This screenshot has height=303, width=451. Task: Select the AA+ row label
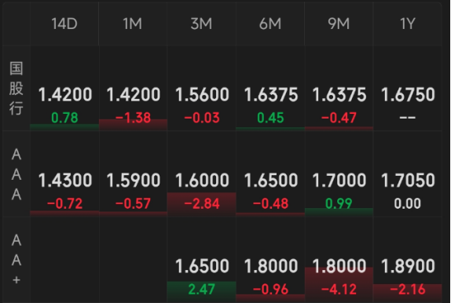pos(16,260)
